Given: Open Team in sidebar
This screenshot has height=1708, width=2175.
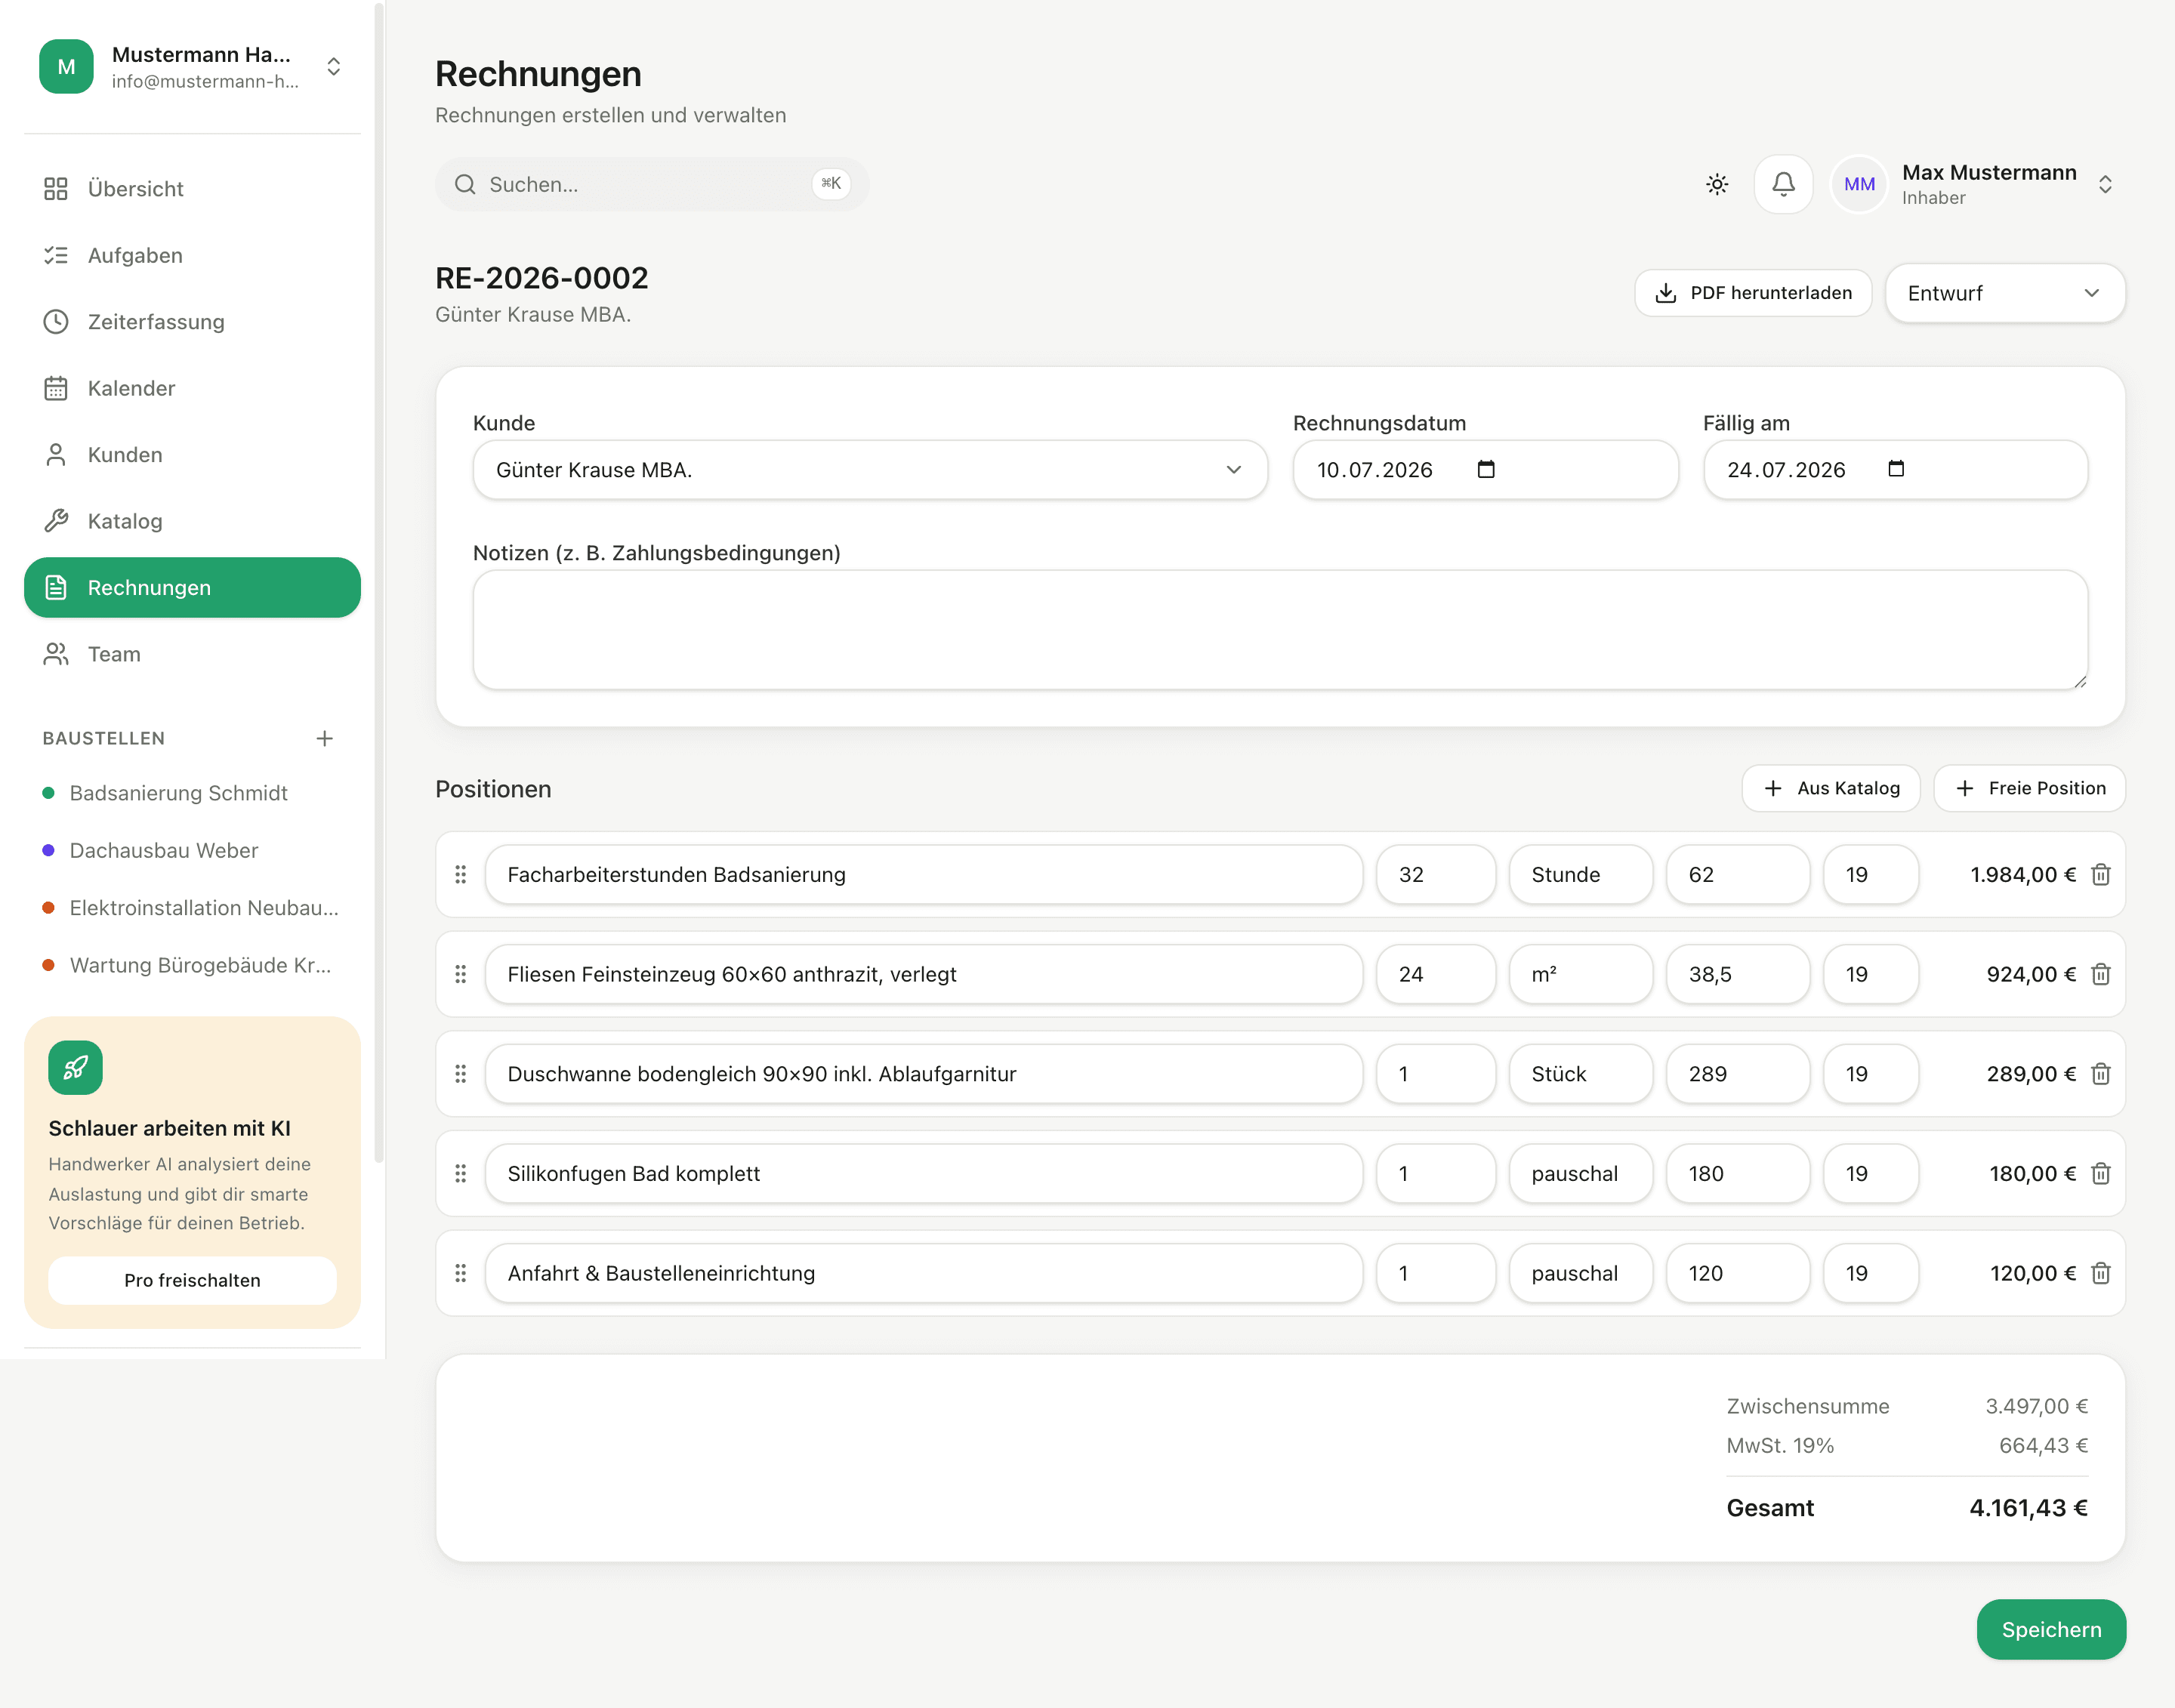Looking at the screenshot, I should click(192, 654).
